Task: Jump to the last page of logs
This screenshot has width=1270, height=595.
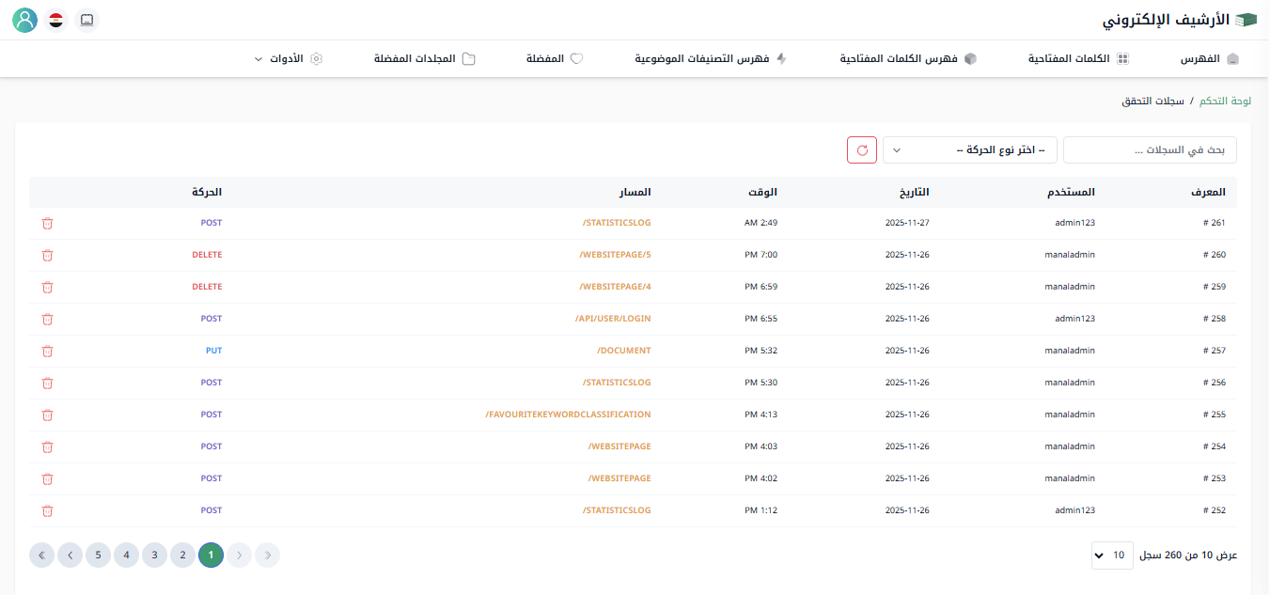Action: (41, 556)
